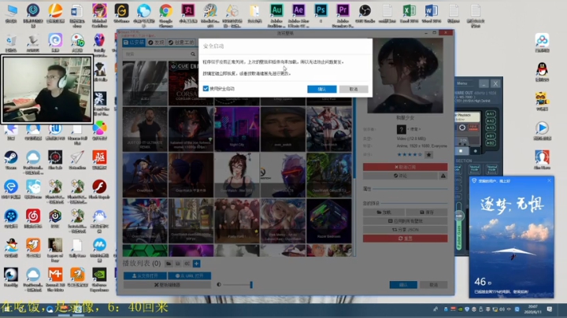
Task: Click the Adobe Premiere desktop icon
Action: [x=343, y=14]
